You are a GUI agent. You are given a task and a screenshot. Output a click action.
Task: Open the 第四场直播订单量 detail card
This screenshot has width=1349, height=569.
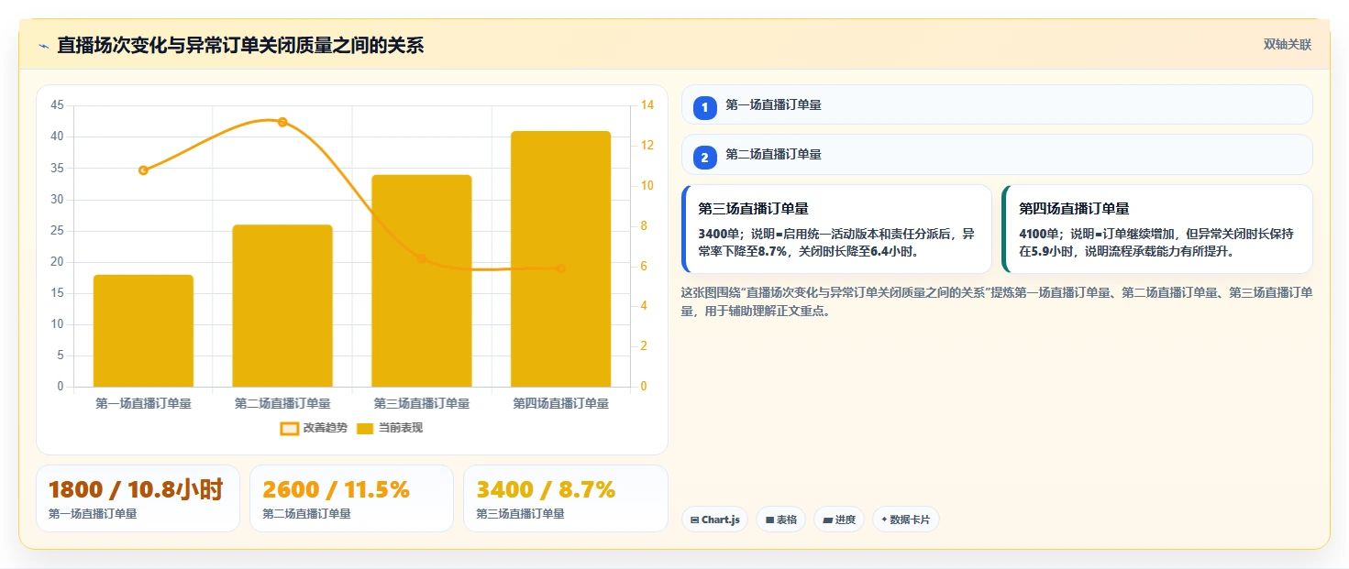tap(1157, 229)
